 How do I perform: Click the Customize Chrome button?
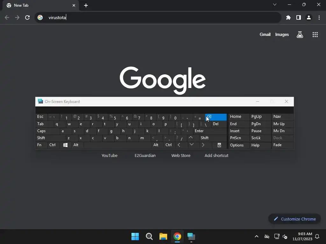pyautogui.click(x=294, y=219)
